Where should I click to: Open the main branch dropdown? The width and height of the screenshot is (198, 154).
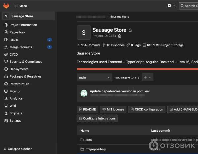pos(94,77)
